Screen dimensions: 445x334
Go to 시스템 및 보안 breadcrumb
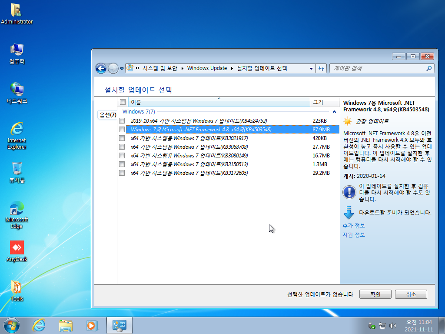(160, 68)
